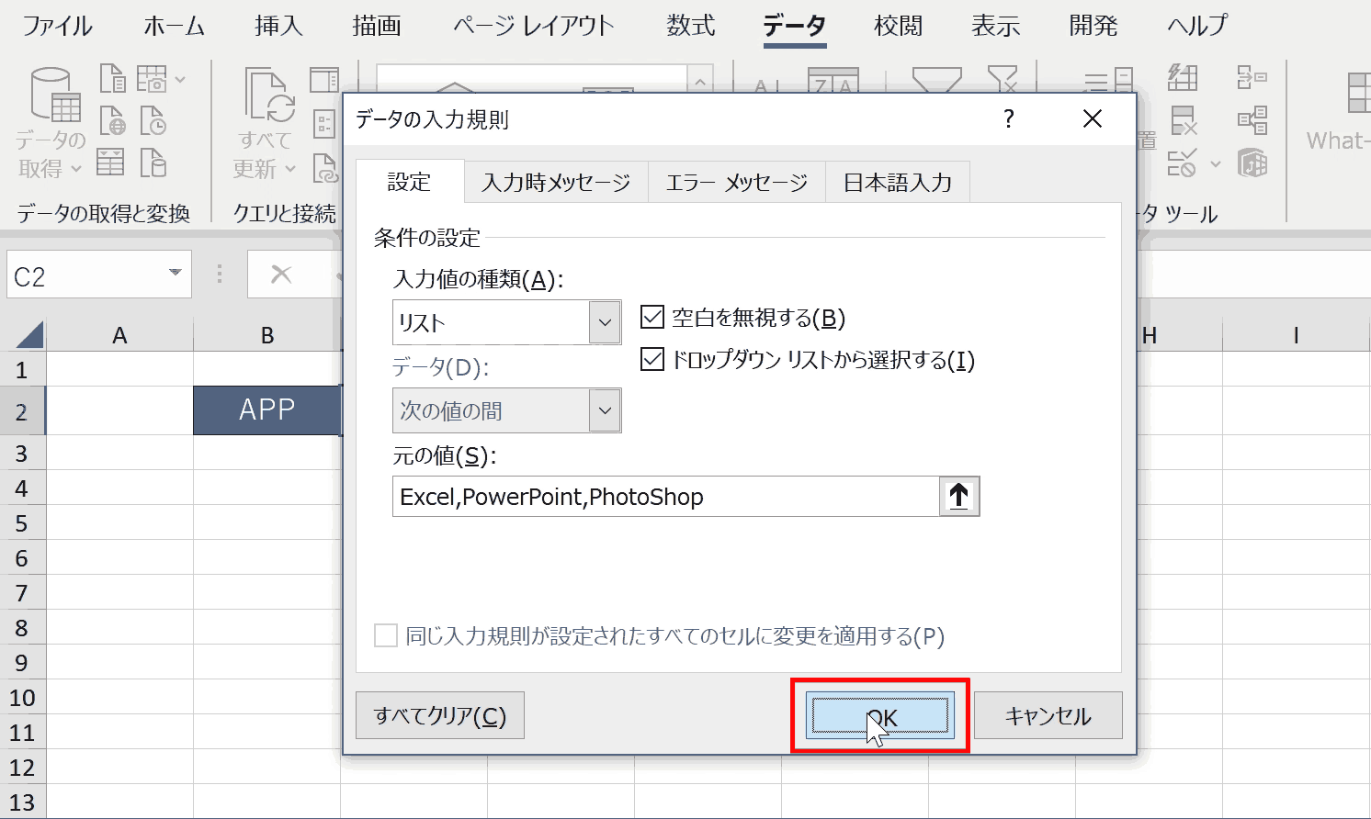Switch to the 校閲 ribbon tab
Image resolution: width=1371 pixels, height=819 pixels.
tap(899, 26)
